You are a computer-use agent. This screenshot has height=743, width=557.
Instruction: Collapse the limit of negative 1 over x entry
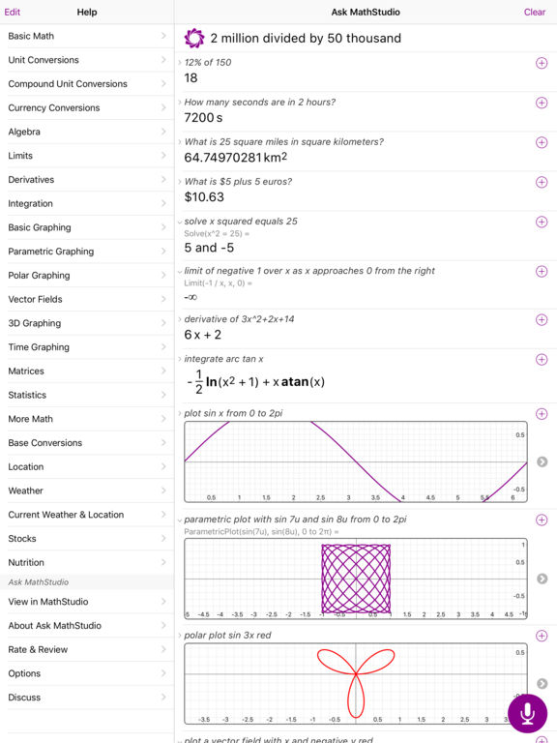click(x=180, y=272)
